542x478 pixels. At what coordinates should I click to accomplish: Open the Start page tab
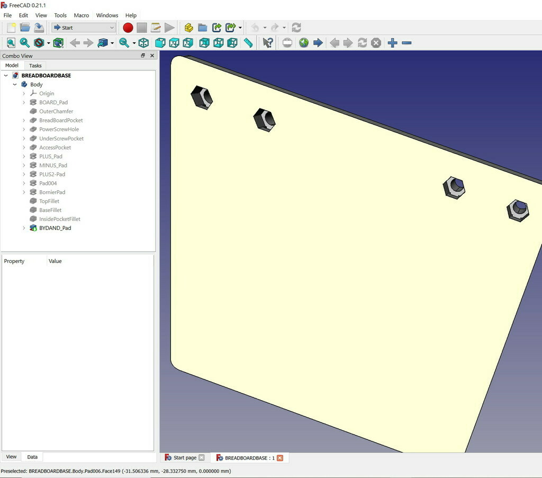[184, 458]
